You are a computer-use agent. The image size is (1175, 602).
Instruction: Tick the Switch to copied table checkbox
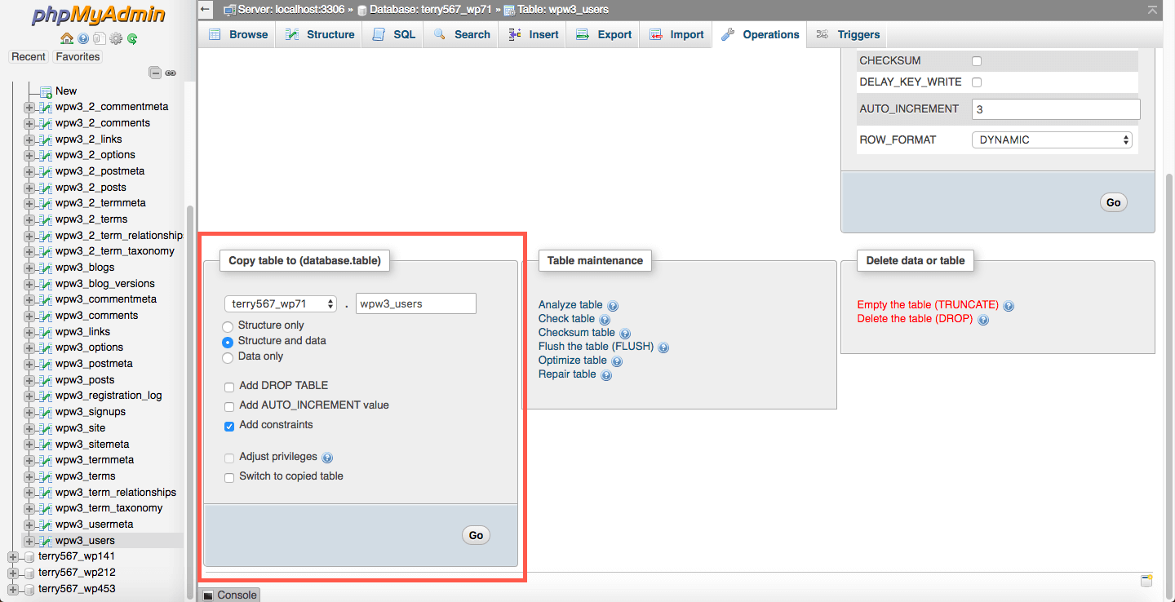coord(229,477)
